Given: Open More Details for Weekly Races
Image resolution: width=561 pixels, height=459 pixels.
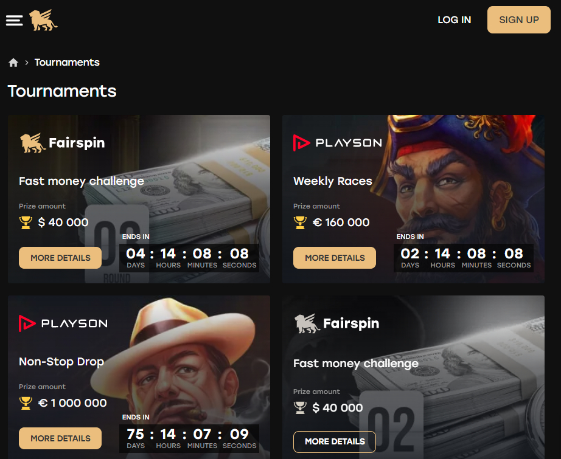Looking at the screenshot, I should tap(335, 258).
